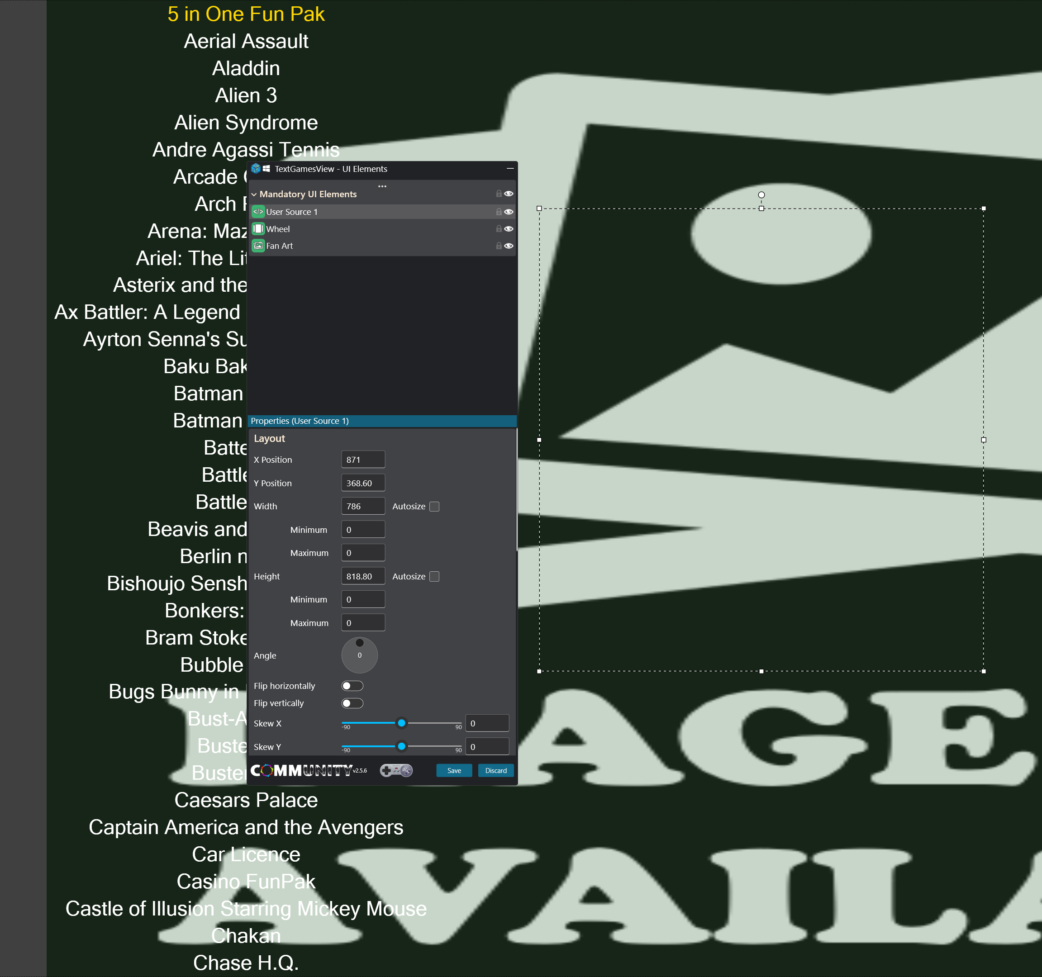The image size is (1042, 977).
Task: Click 'Alien 3' in the game list
Action: pyautogui.click(x=246, y=95)
